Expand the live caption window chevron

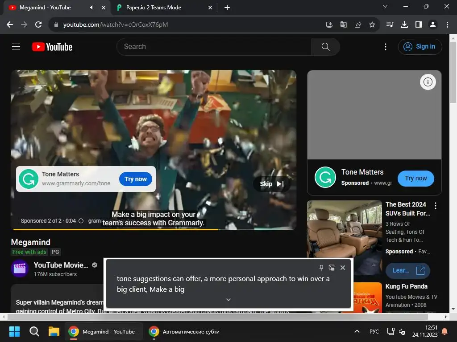click(228, 300)
